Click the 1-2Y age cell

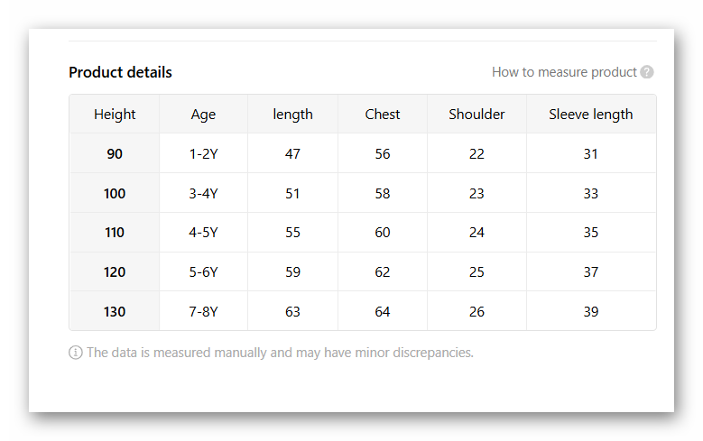203,154
